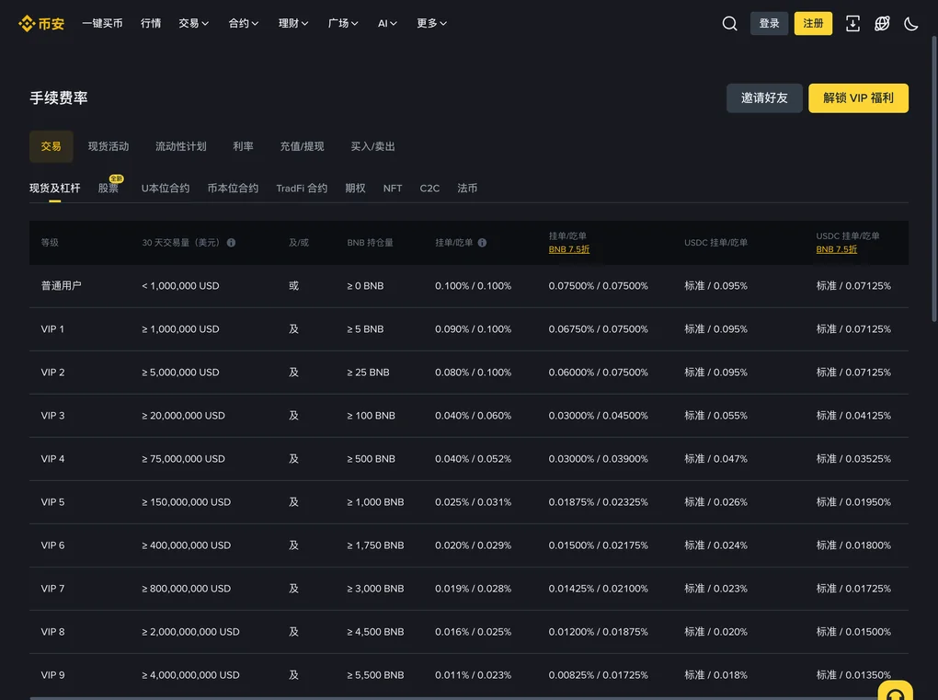
Task: Click the 等级 column header
Action: [x=50, y=242]
